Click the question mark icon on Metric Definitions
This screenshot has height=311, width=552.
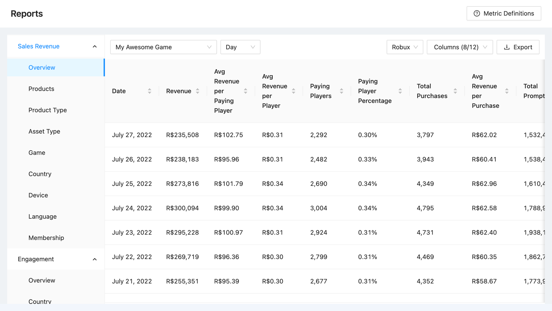pyautogui.click(x=477, y=13)
